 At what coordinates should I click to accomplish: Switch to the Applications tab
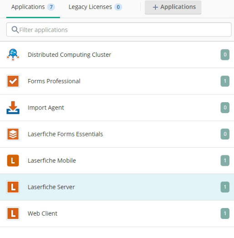point(33,7)
